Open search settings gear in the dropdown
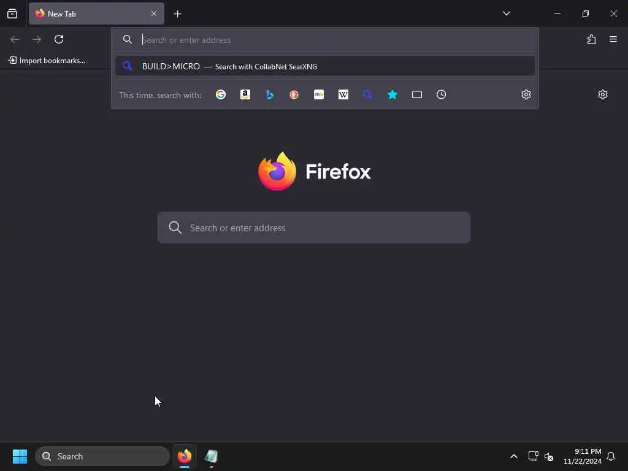The image size is (628, 471). (x=526, y=94)
